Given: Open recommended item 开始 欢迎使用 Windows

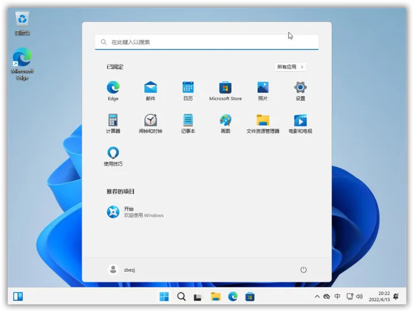Looking at the screenshot, I should tap(135, 212).
